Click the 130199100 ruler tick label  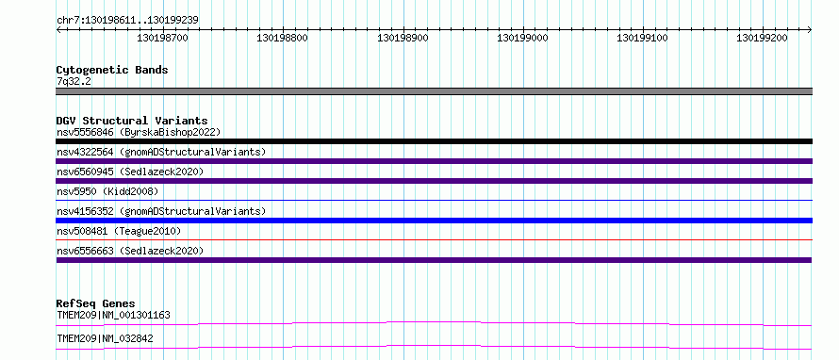pos(642,38)
